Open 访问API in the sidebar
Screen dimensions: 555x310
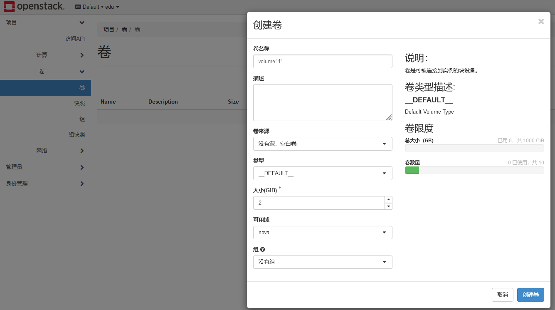click(75, 39)
